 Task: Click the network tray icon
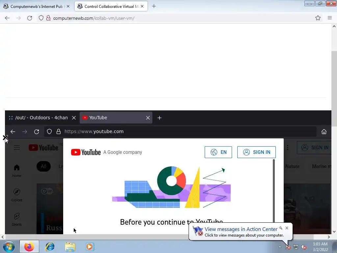296,247
